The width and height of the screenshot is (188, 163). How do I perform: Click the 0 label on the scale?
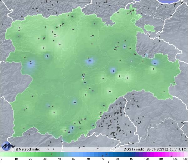click(2, 159)
